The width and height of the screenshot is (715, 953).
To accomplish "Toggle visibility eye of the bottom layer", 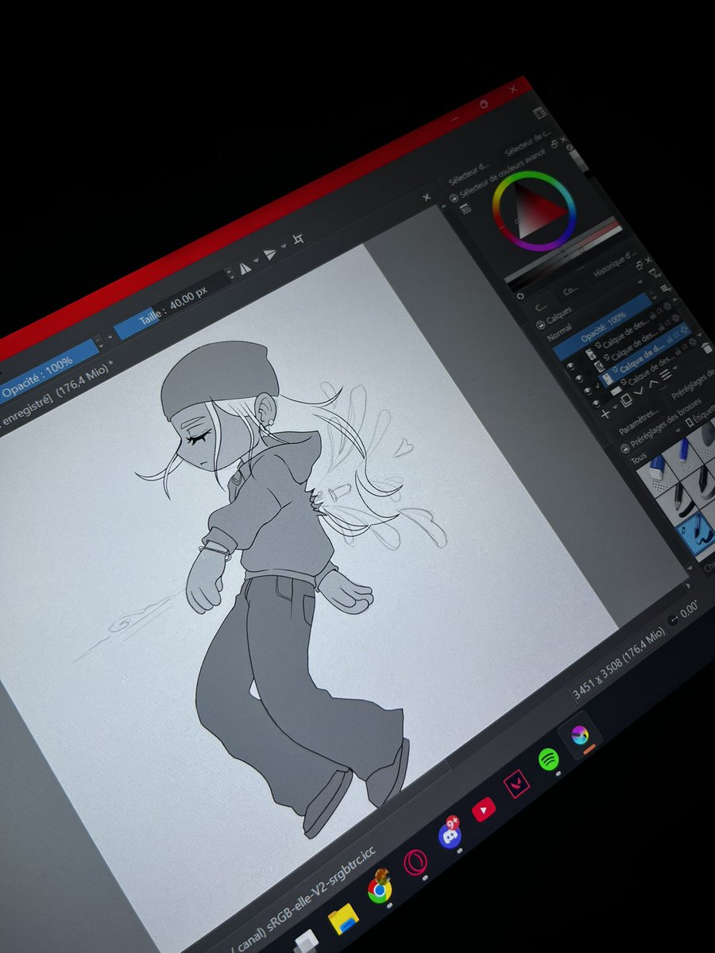I will pos(596,403).
